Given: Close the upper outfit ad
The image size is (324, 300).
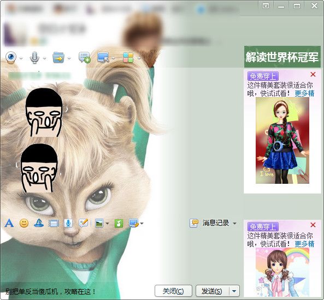Looking at the screenshot, I should 313,74.
